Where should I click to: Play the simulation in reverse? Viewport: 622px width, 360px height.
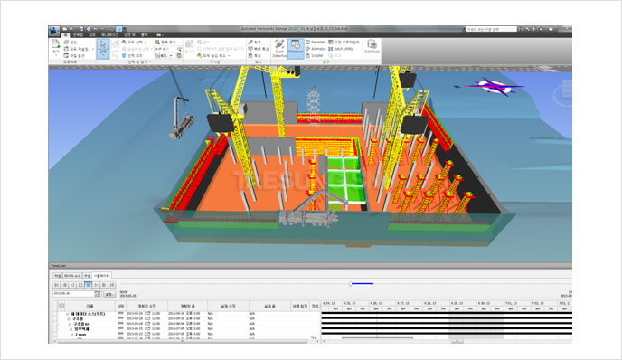[x=72, y=285]
